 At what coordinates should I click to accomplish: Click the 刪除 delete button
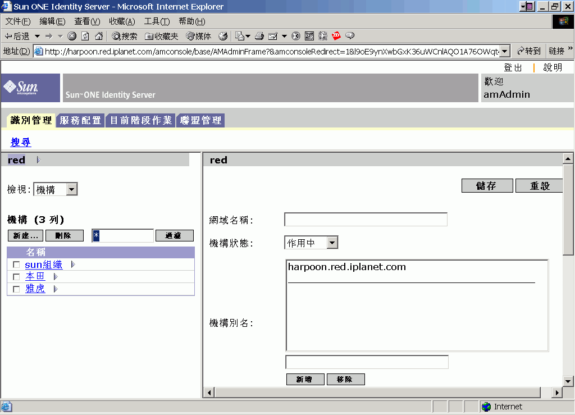(64, 235)
